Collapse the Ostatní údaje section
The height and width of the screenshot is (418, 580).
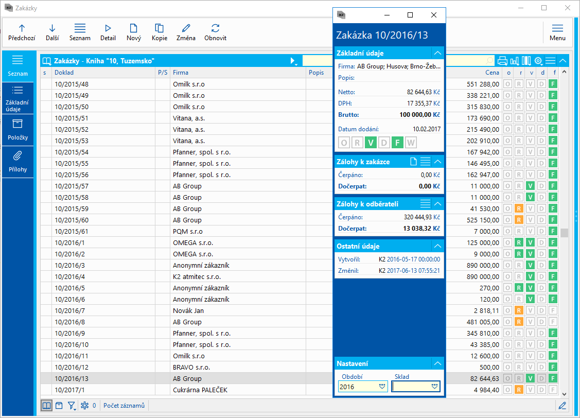point(437,246)
